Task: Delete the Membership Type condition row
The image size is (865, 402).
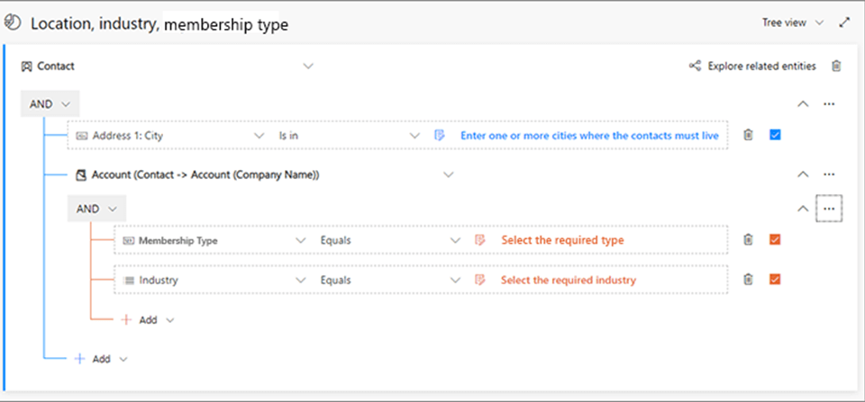Action: (x=748, y=240)
